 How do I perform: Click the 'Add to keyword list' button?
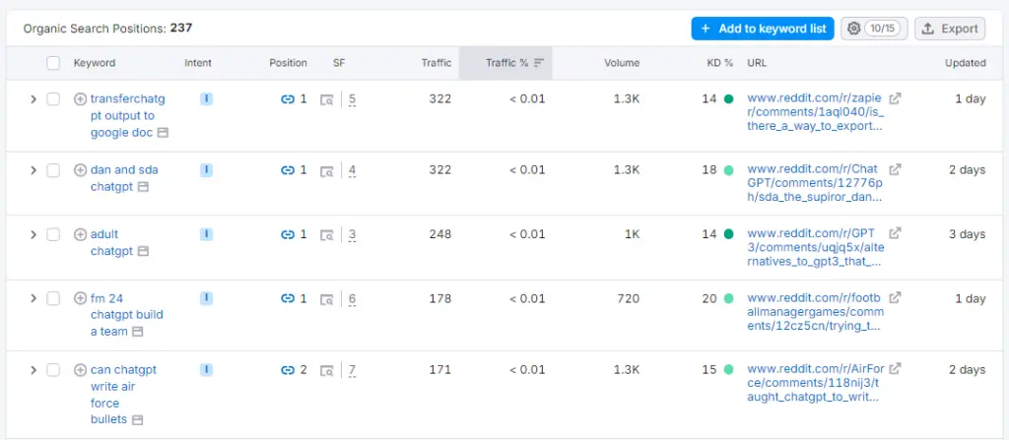(x=762, y=30)
